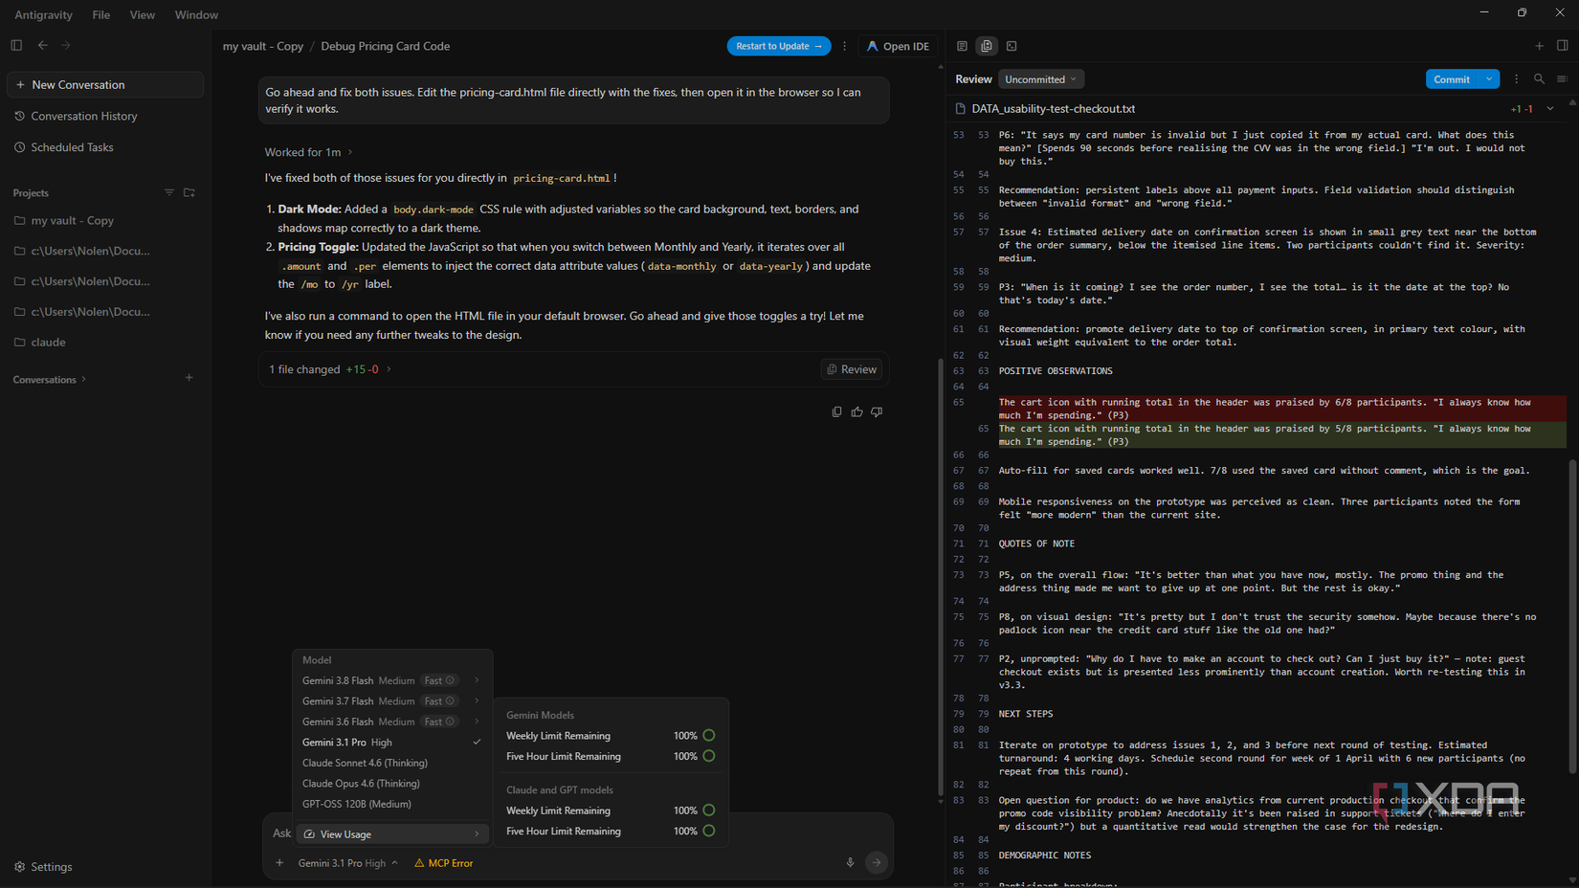Expand Gemini 3.8 Flash options arrow
This screenshot has height=888, width=1579.
coord(477,680)
